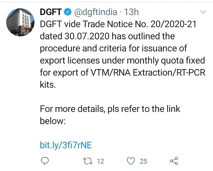The height and width of the screenshot is (171, 213).
Task: Click the reply speech bubble icon
Action: pos(45,161)
